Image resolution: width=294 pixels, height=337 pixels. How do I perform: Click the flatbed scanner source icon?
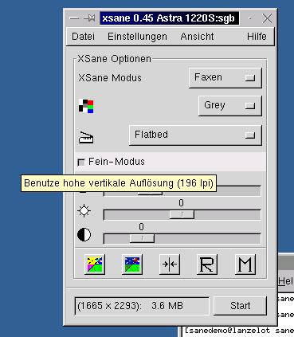coord(86,137)
